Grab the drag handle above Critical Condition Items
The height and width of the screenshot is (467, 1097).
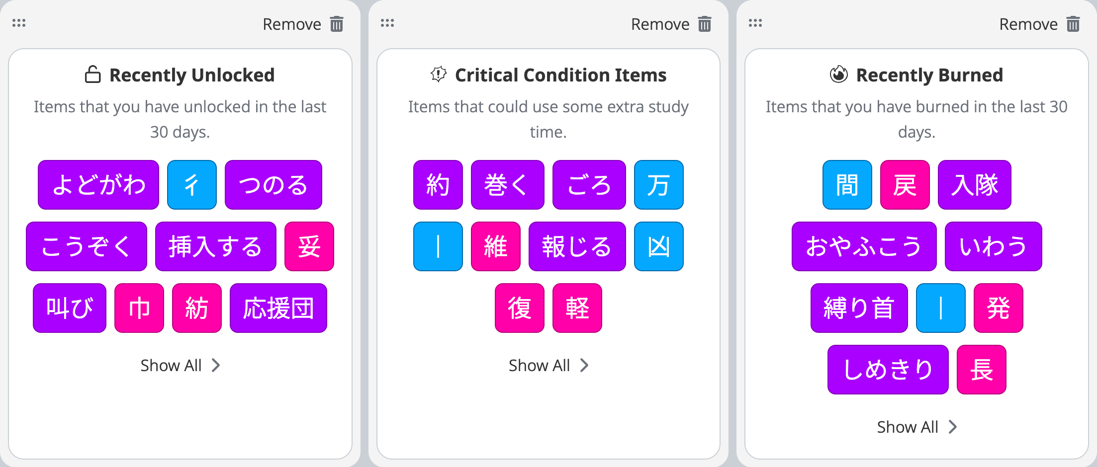[387, 23]
